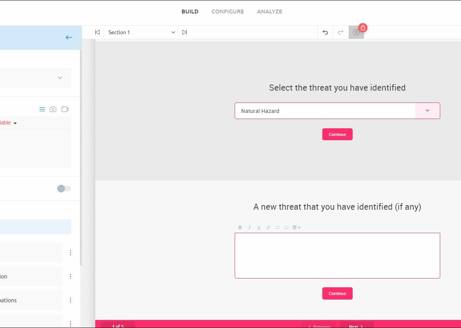Screen dimensions: 461x328
Task: Switch to the CONFIGURE tab
Action: (227, 12)
